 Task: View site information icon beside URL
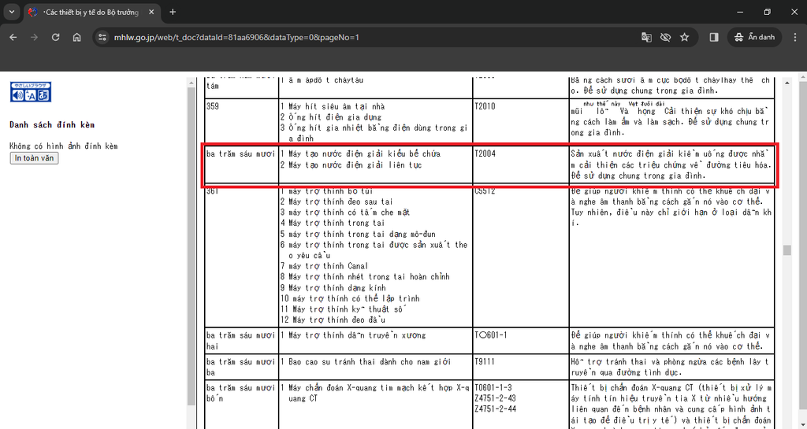click(x=102, y=37)
